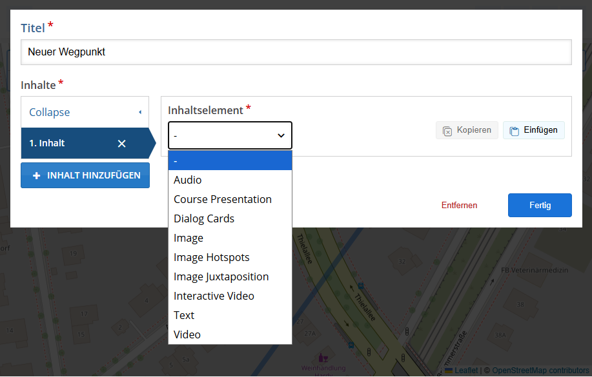
Task: Select the blank dash option
Action: click(x=230, y=160)
